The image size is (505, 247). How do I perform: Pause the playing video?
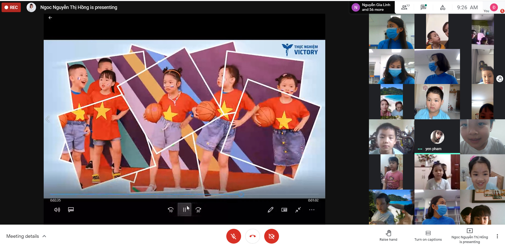coord(184,210)
